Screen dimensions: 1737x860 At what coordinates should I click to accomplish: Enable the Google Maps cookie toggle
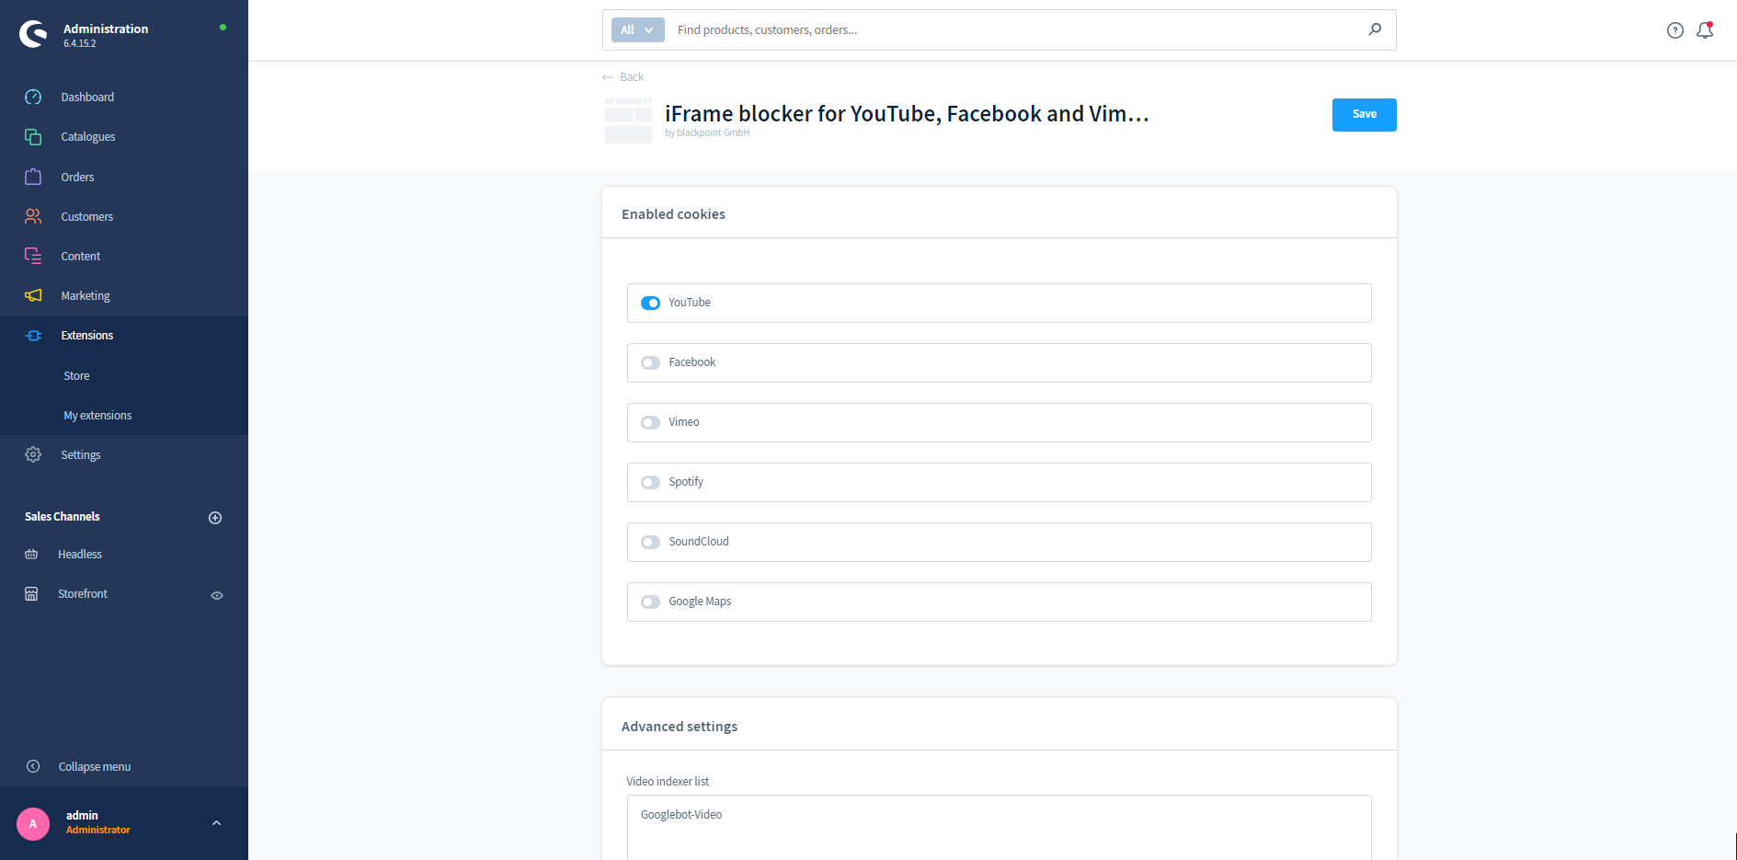point(650,602)
